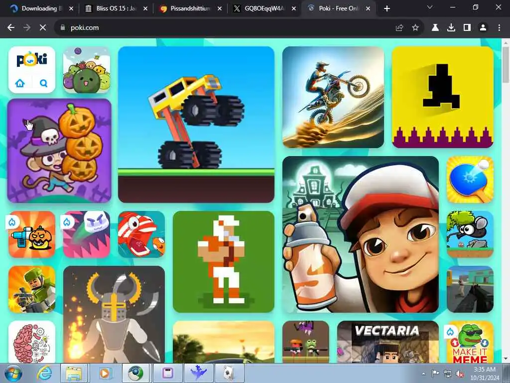
Task: Click the blue bird taskbar icon
Action: 198,373
